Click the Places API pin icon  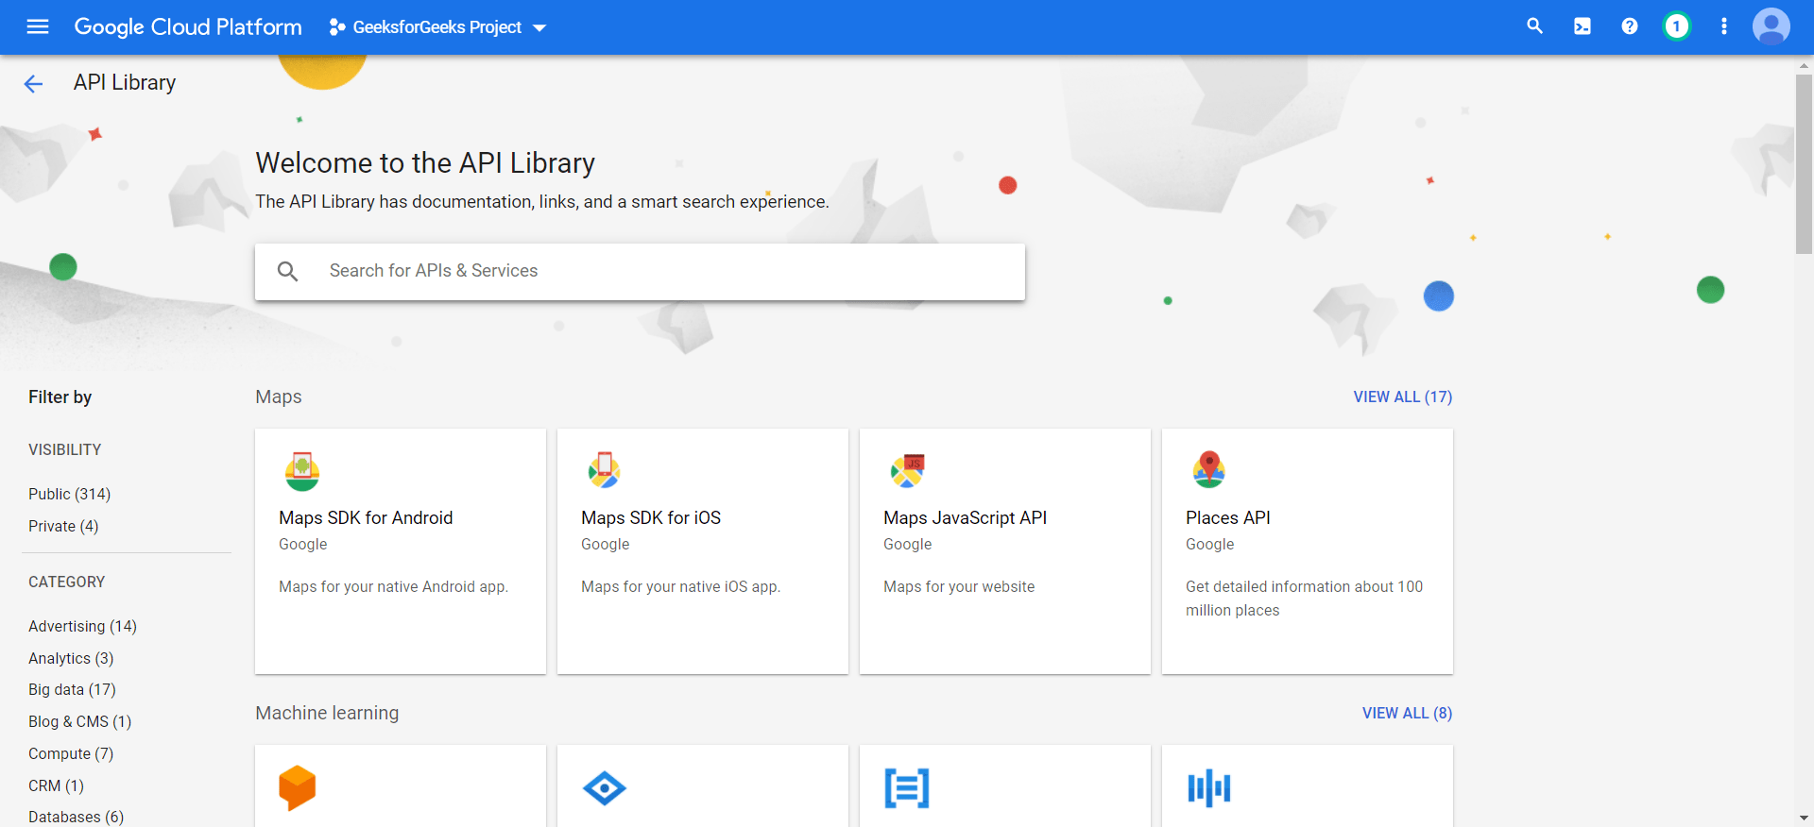1209,469
